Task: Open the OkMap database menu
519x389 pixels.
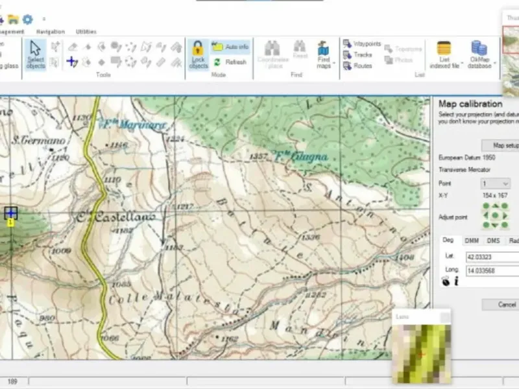Action: pos(481,55)
